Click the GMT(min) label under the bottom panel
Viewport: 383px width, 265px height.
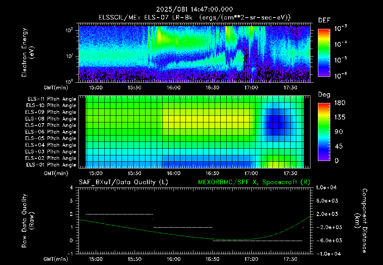point(56,259)
